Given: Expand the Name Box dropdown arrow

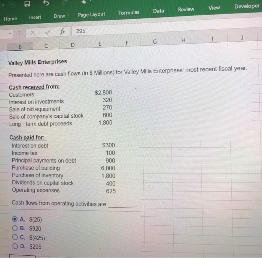Looking at the screenshot, I should tap(10, 34).
